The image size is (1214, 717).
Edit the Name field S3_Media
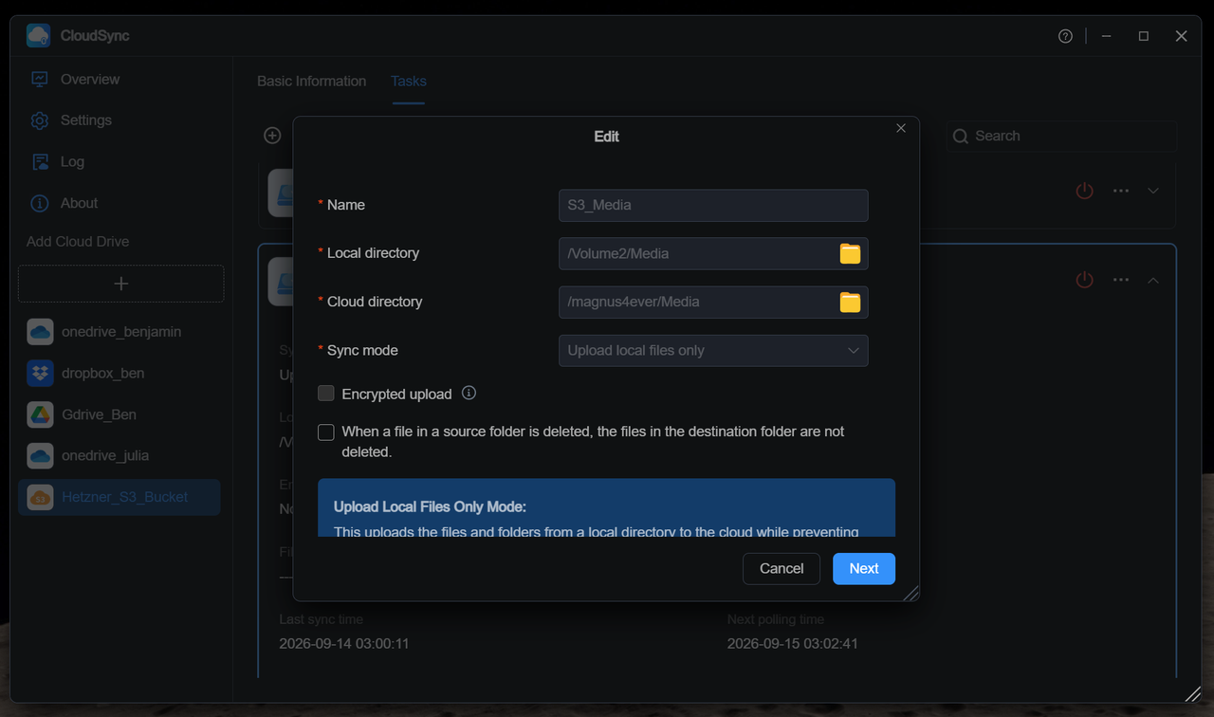click(x=713, y=205)
